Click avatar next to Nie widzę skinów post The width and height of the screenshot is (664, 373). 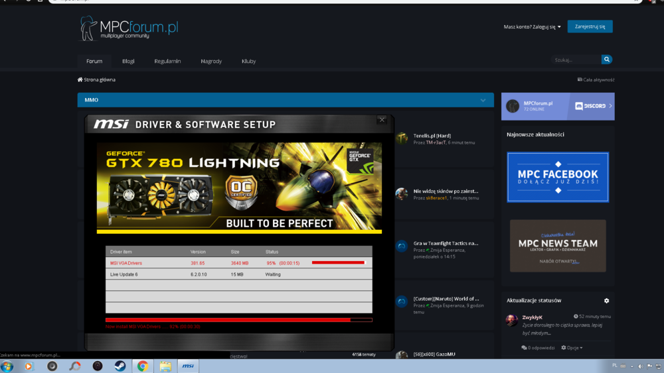(x=402, y=194)
